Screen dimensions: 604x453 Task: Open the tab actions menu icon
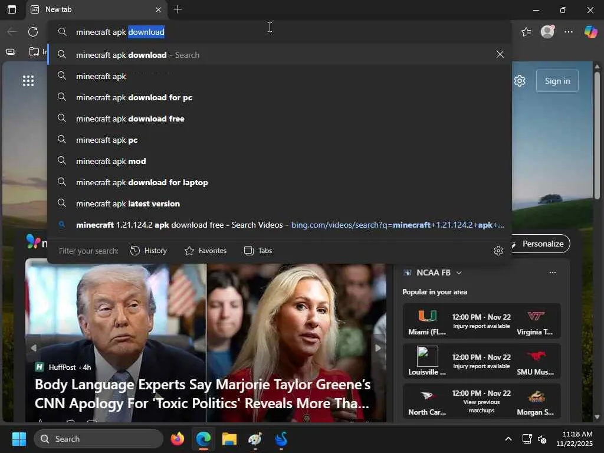coord(12,9)
